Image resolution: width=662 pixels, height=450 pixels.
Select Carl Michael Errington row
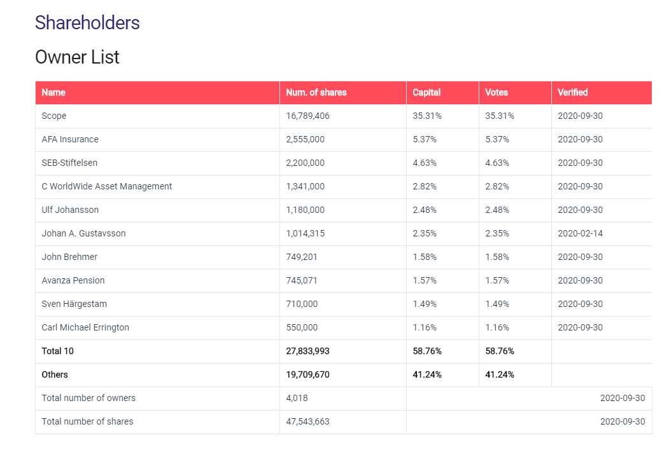pos(85,328)
